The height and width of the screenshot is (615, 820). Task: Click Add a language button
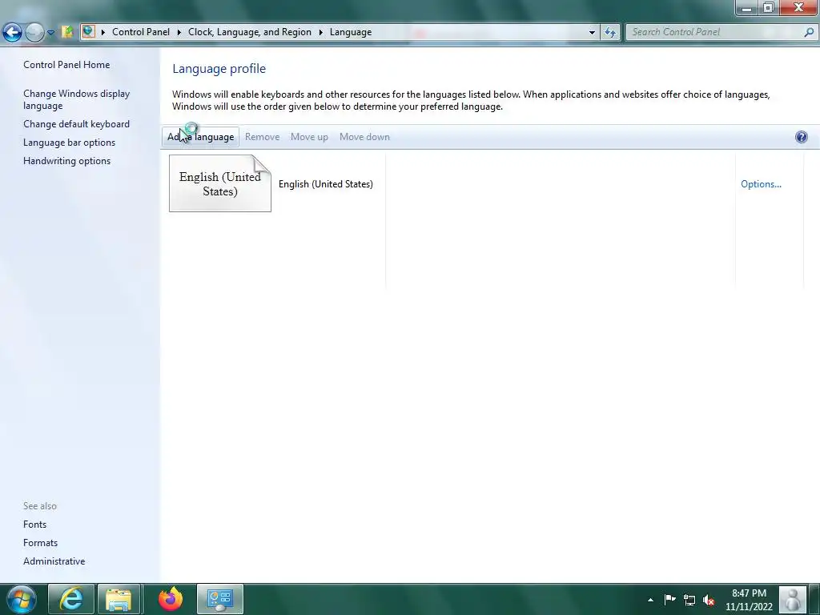[x=201, y=137]
